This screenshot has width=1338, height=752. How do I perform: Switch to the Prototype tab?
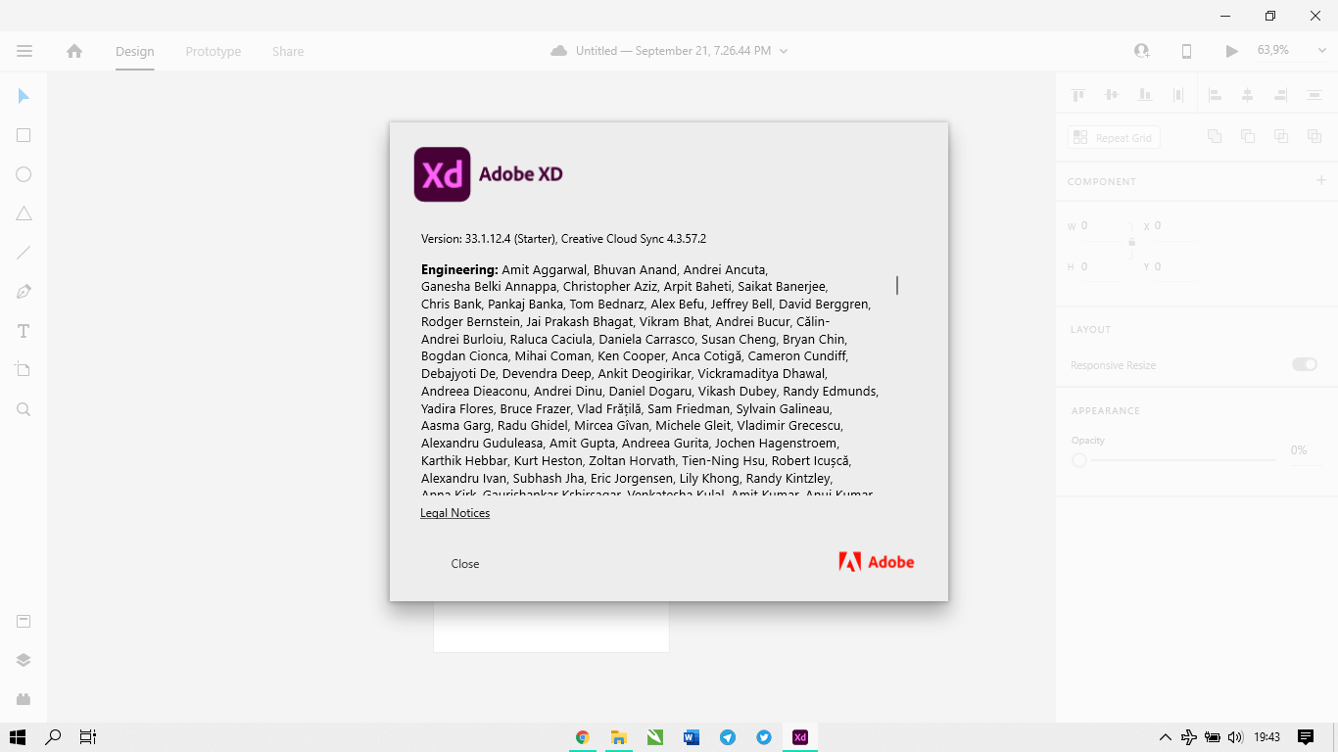click(x=213, y=51)
